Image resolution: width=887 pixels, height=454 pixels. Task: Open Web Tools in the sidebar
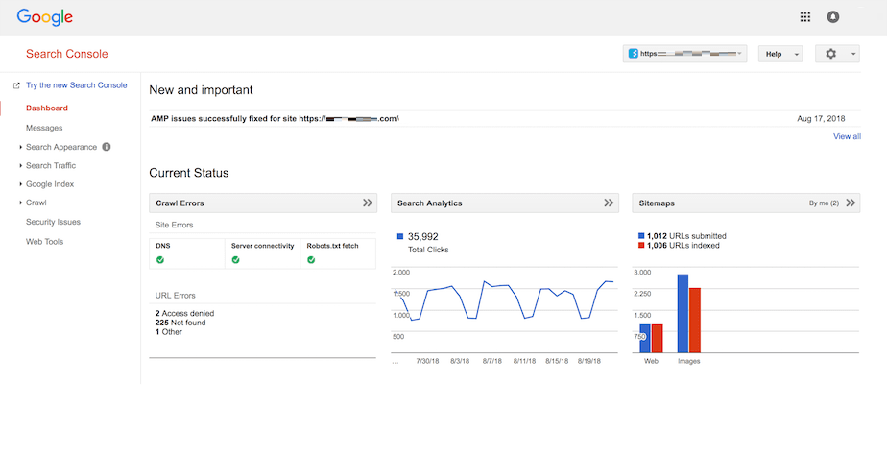point(45,242)
